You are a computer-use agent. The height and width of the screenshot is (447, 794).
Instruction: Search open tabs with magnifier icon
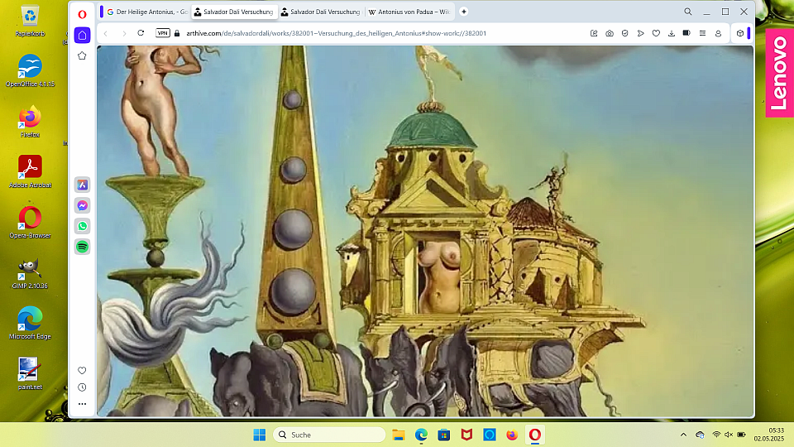pyautogui.click(x=687, y=12)
